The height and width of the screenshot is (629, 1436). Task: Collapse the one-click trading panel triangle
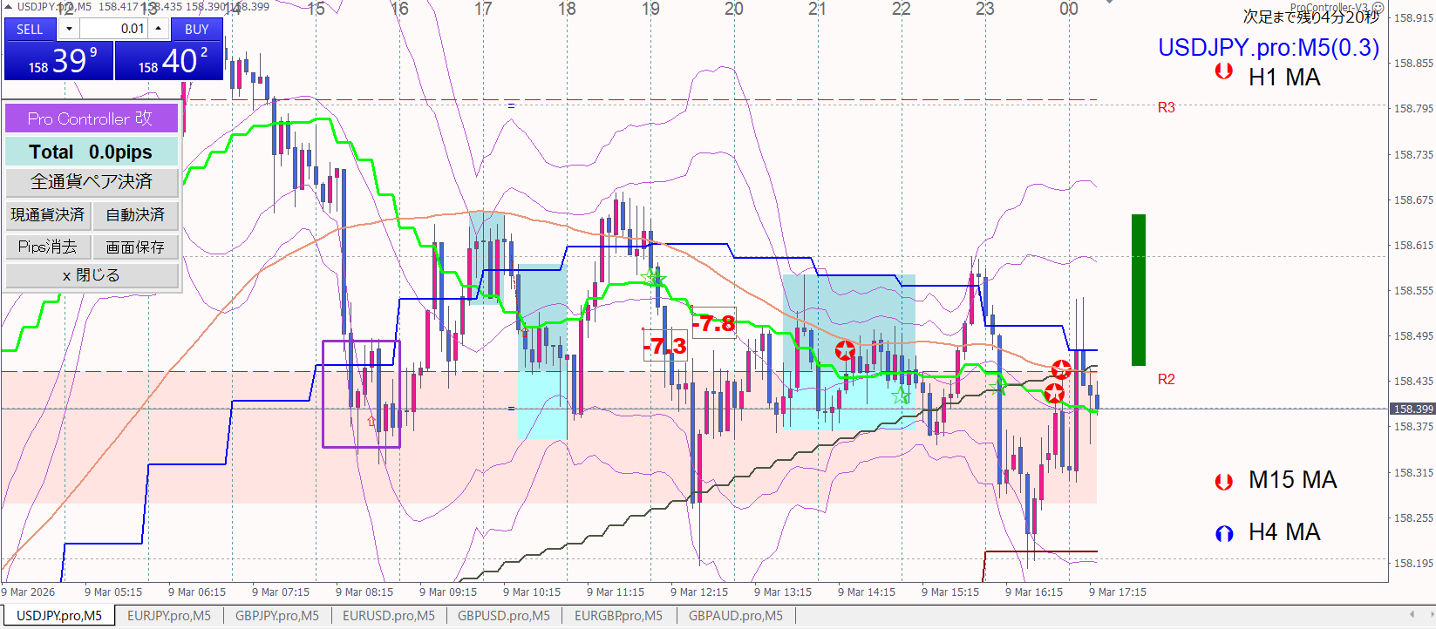click(9, 7)
